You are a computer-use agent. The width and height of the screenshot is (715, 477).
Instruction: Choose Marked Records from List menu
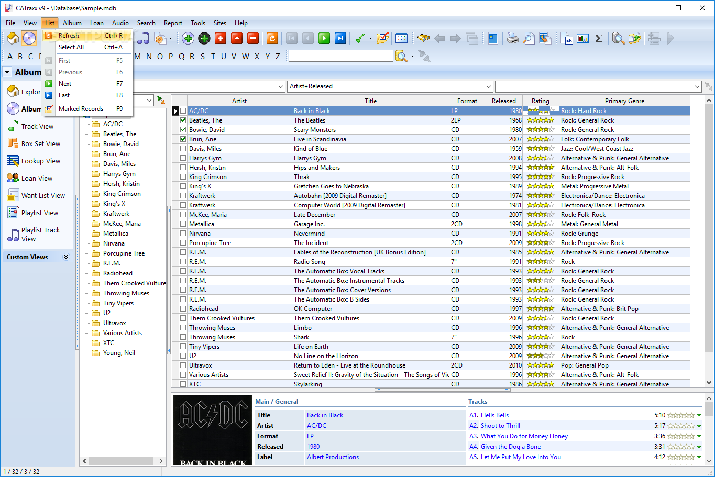[x=81, y=109]
